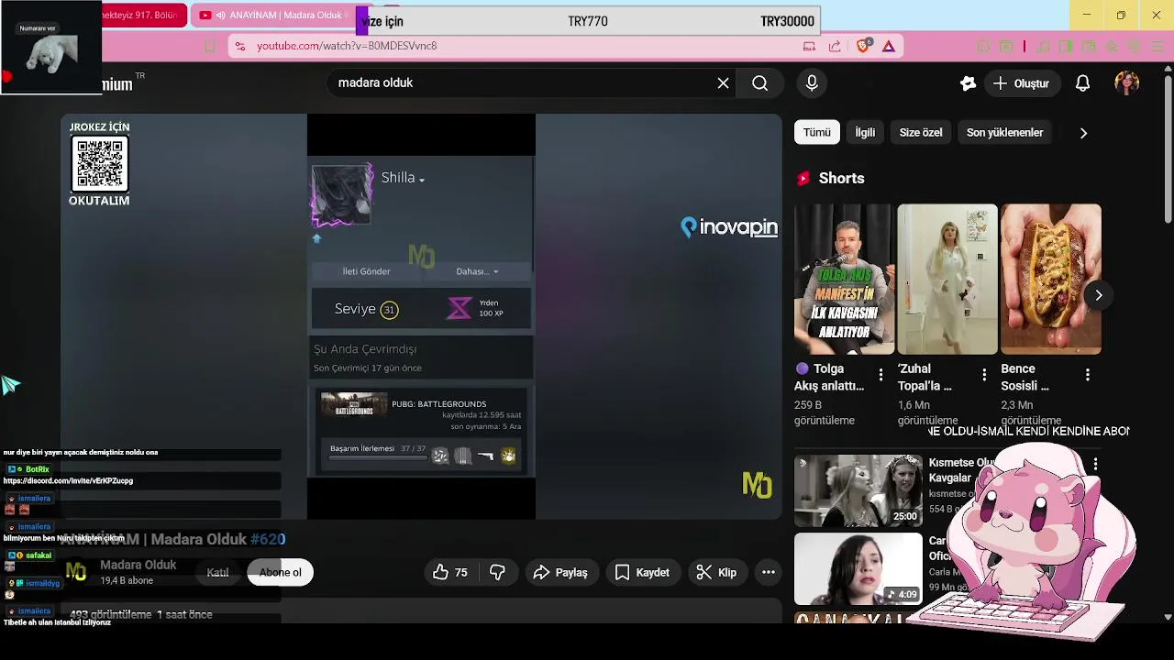Click the bookmark icon left of address bar
This screenshot has height=660, width=1174.
click(210, 46)
